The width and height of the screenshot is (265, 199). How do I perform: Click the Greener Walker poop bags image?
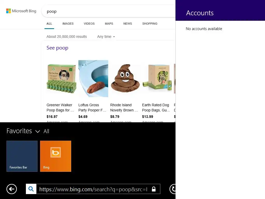coord(61,79)
